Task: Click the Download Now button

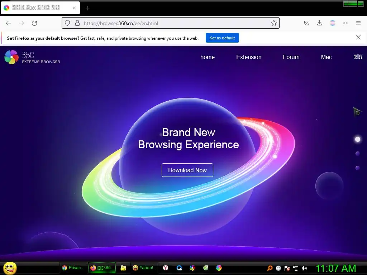Action: (x=187, y=170)
